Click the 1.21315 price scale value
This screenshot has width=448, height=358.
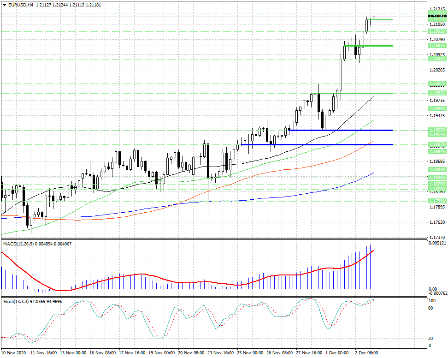coord(437,9)
